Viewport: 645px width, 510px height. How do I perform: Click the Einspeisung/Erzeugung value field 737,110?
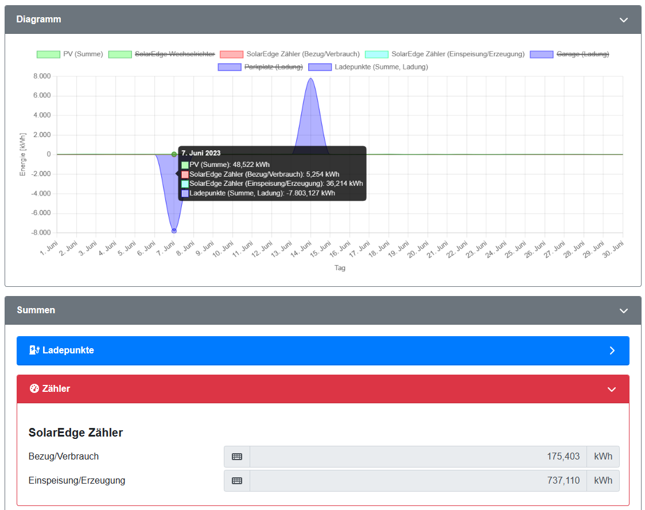pyautogui.click(x=418, y=481)
